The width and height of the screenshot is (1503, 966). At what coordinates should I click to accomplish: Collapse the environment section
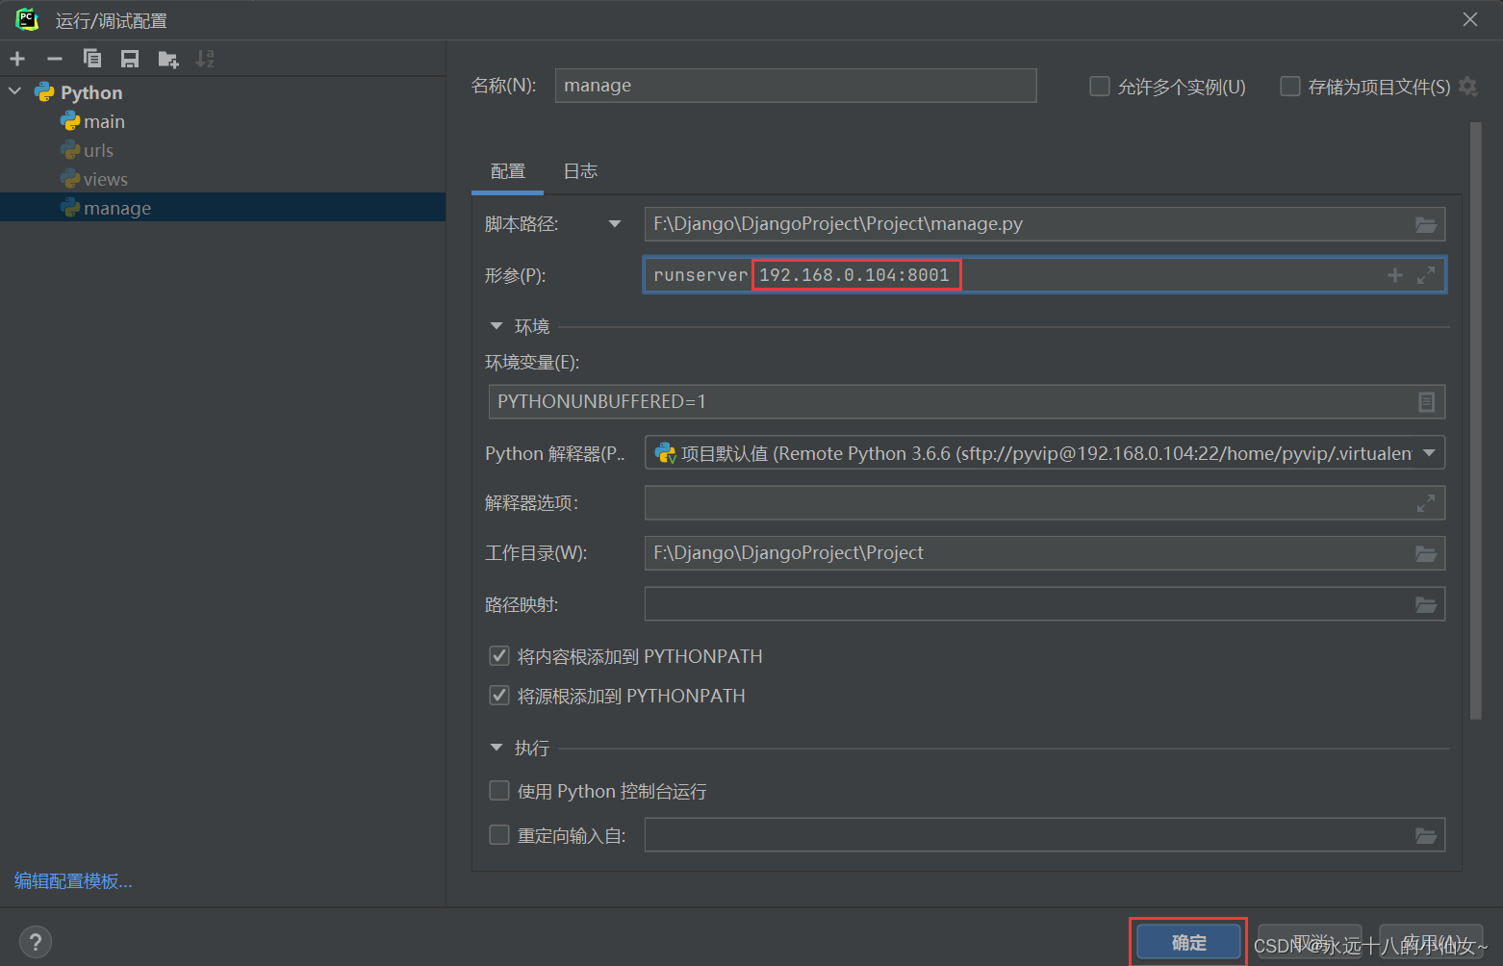[x=497, y=326]
